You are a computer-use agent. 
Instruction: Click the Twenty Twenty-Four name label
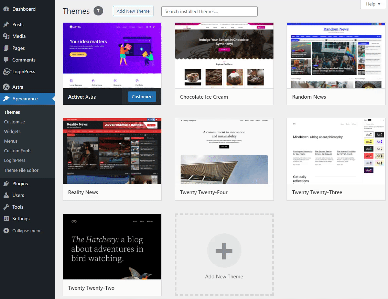click(204, 192)
